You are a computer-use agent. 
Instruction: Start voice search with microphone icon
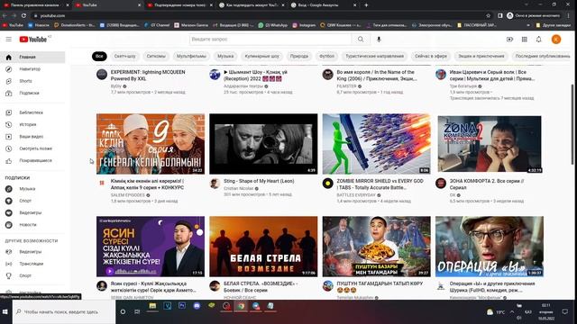pos(379,40)
